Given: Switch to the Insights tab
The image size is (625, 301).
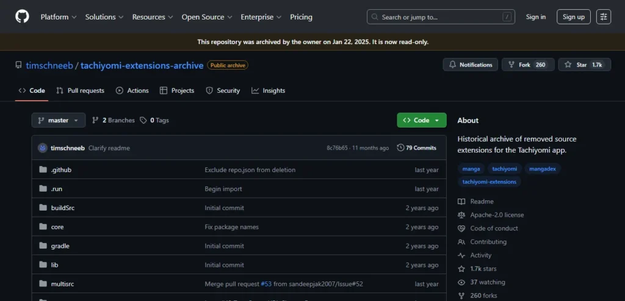Looking at the screenshot, I should [269, 90].
